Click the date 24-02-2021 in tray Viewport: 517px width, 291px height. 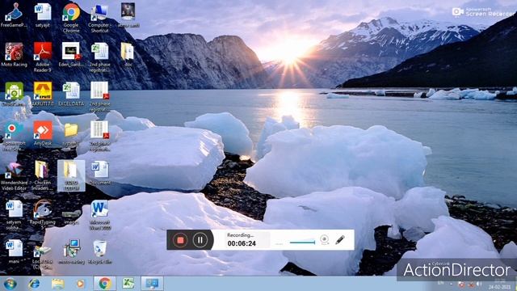click(499, 287)
